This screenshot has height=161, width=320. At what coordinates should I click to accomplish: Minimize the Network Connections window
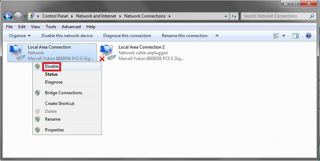[286, 3]
